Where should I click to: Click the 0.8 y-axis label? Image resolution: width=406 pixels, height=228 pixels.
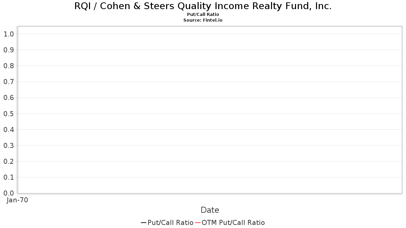(9, 66)
